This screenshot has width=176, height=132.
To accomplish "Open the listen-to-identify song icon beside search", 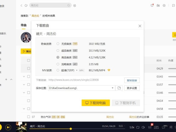I will (x=75, y=5).
